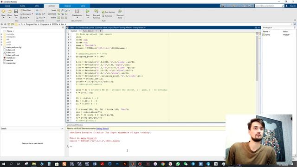Click forward arrow in folder toolbar

pyautogui.click(x=5, y=24)
